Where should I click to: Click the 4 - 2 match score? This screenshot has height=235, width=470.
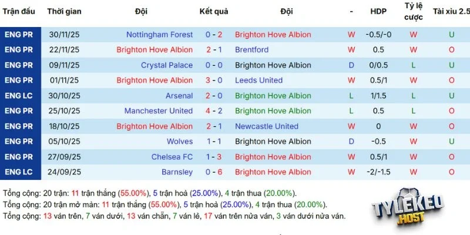coord(214,111)
